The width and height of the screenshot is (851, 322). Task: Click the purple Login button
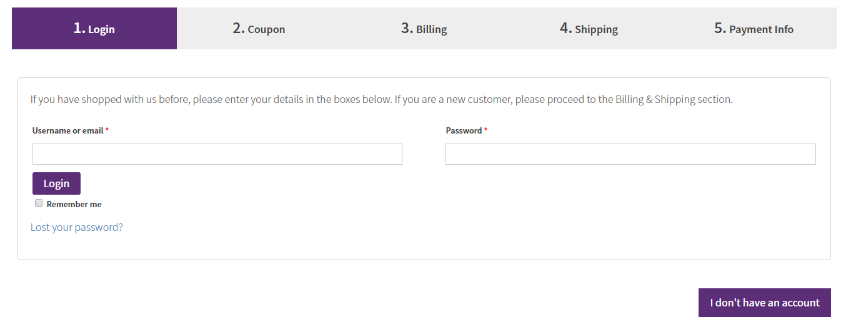coord(56,183)
